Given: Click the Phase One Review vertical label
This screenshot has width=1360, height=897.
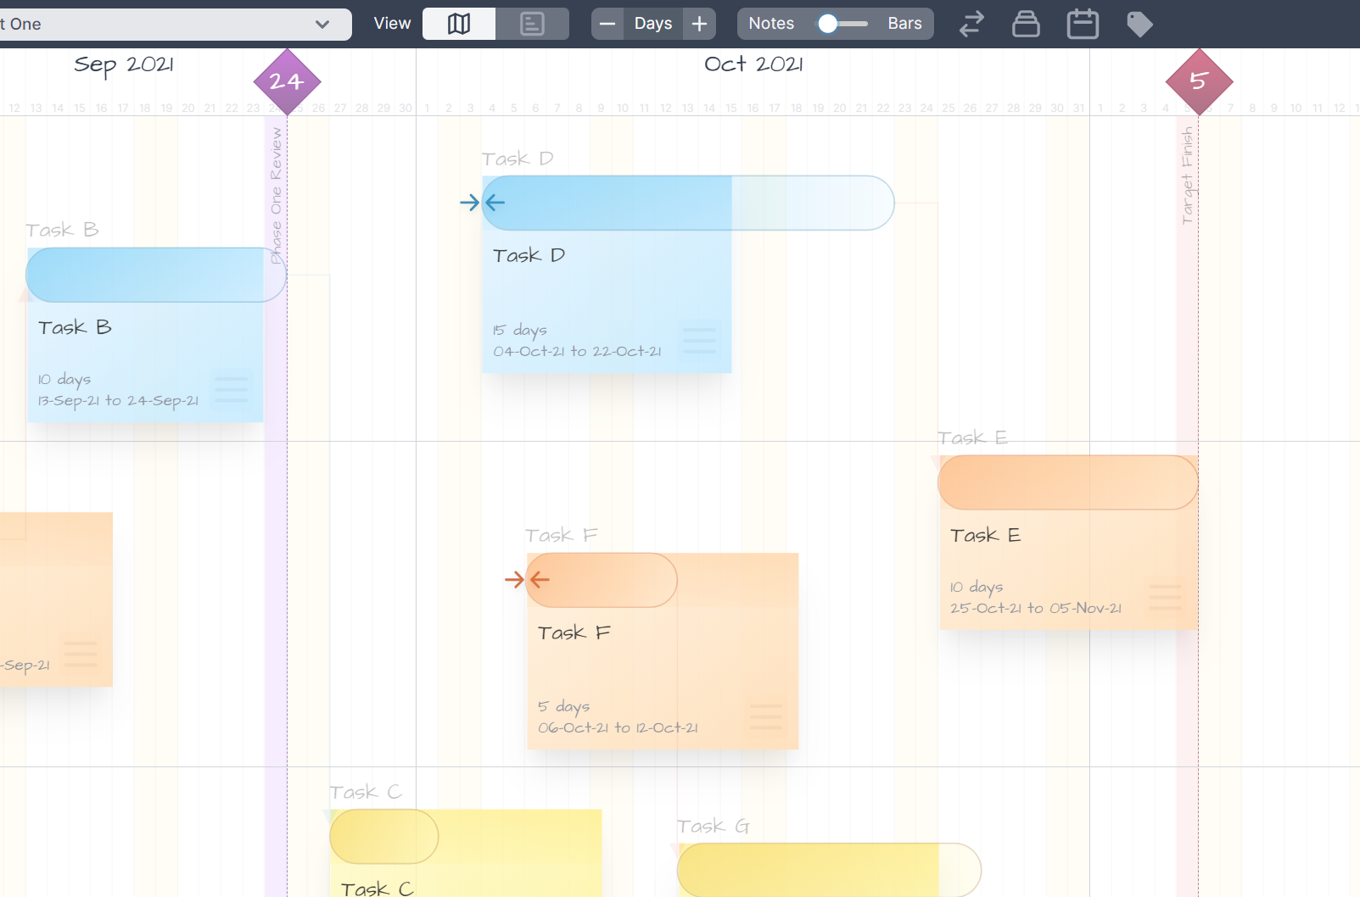Looking at the screenshot, I should pyautogui.click(x=276, y=196).
